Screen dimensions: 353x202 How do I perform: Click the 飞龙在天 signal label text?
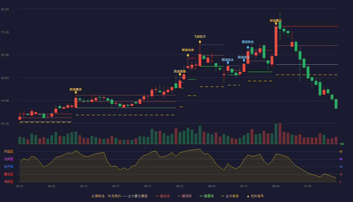(x=200, y=37)
